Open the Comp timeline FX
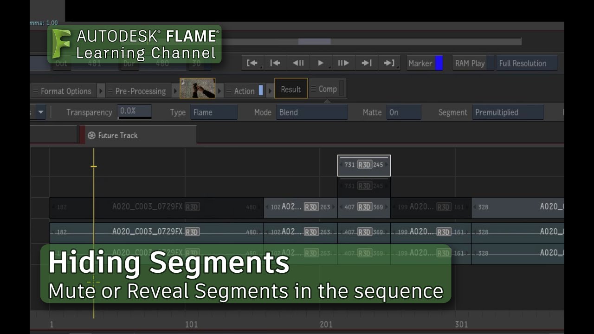This screenshot has width=594, height=334. click(328, 89)
